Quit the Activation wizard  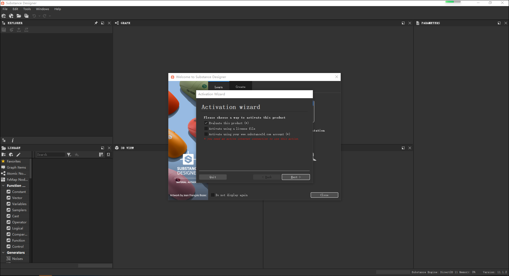point(213,177)
